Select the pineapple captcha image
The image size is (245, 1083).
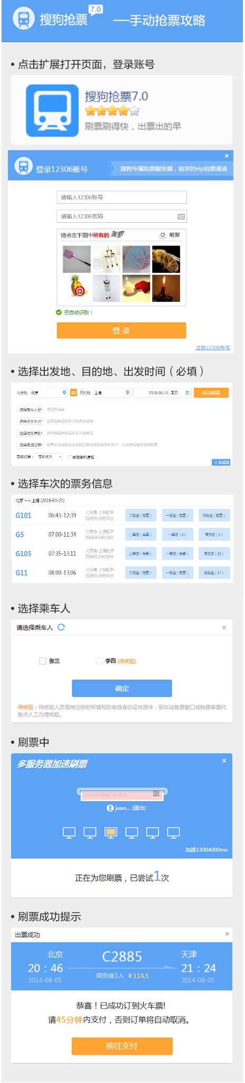(x=76, y=288)
